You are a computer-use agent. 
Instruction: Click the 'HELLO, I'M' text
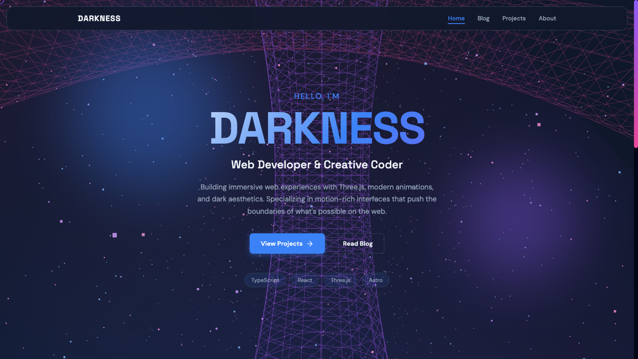[317, 96]
